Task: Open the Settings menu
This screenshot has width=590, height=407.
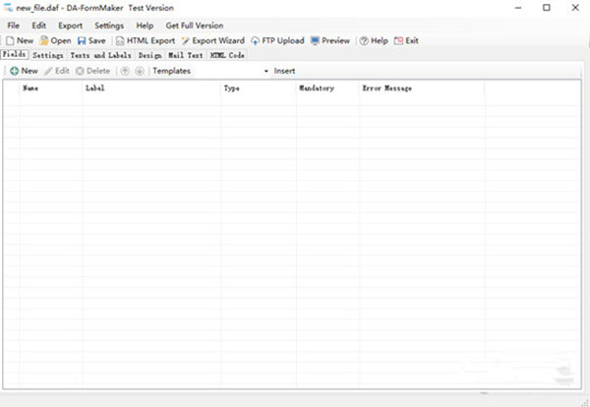Action: 109,26
